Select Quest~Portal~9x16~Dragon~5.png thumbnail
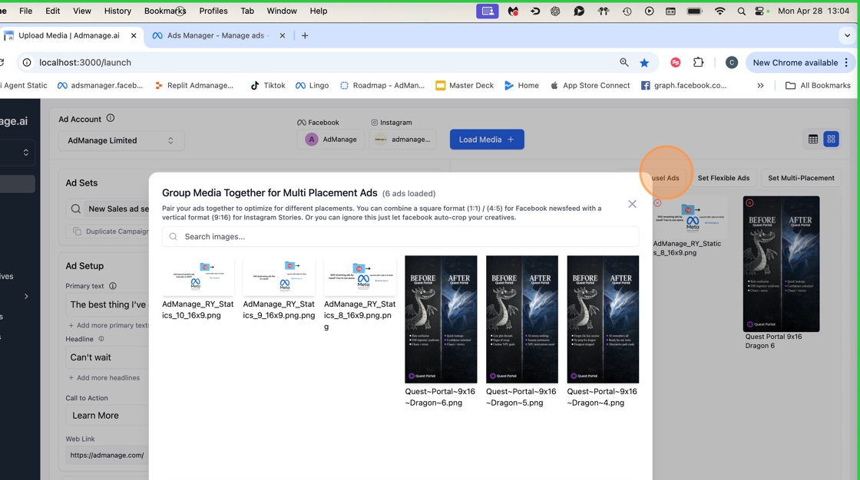Image resolution: width=860 pixels, height=480 pixels. tap(522, 320)
